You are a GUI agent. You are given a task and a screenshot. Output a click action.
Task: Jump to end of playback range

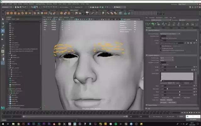[x=199, y=112]
